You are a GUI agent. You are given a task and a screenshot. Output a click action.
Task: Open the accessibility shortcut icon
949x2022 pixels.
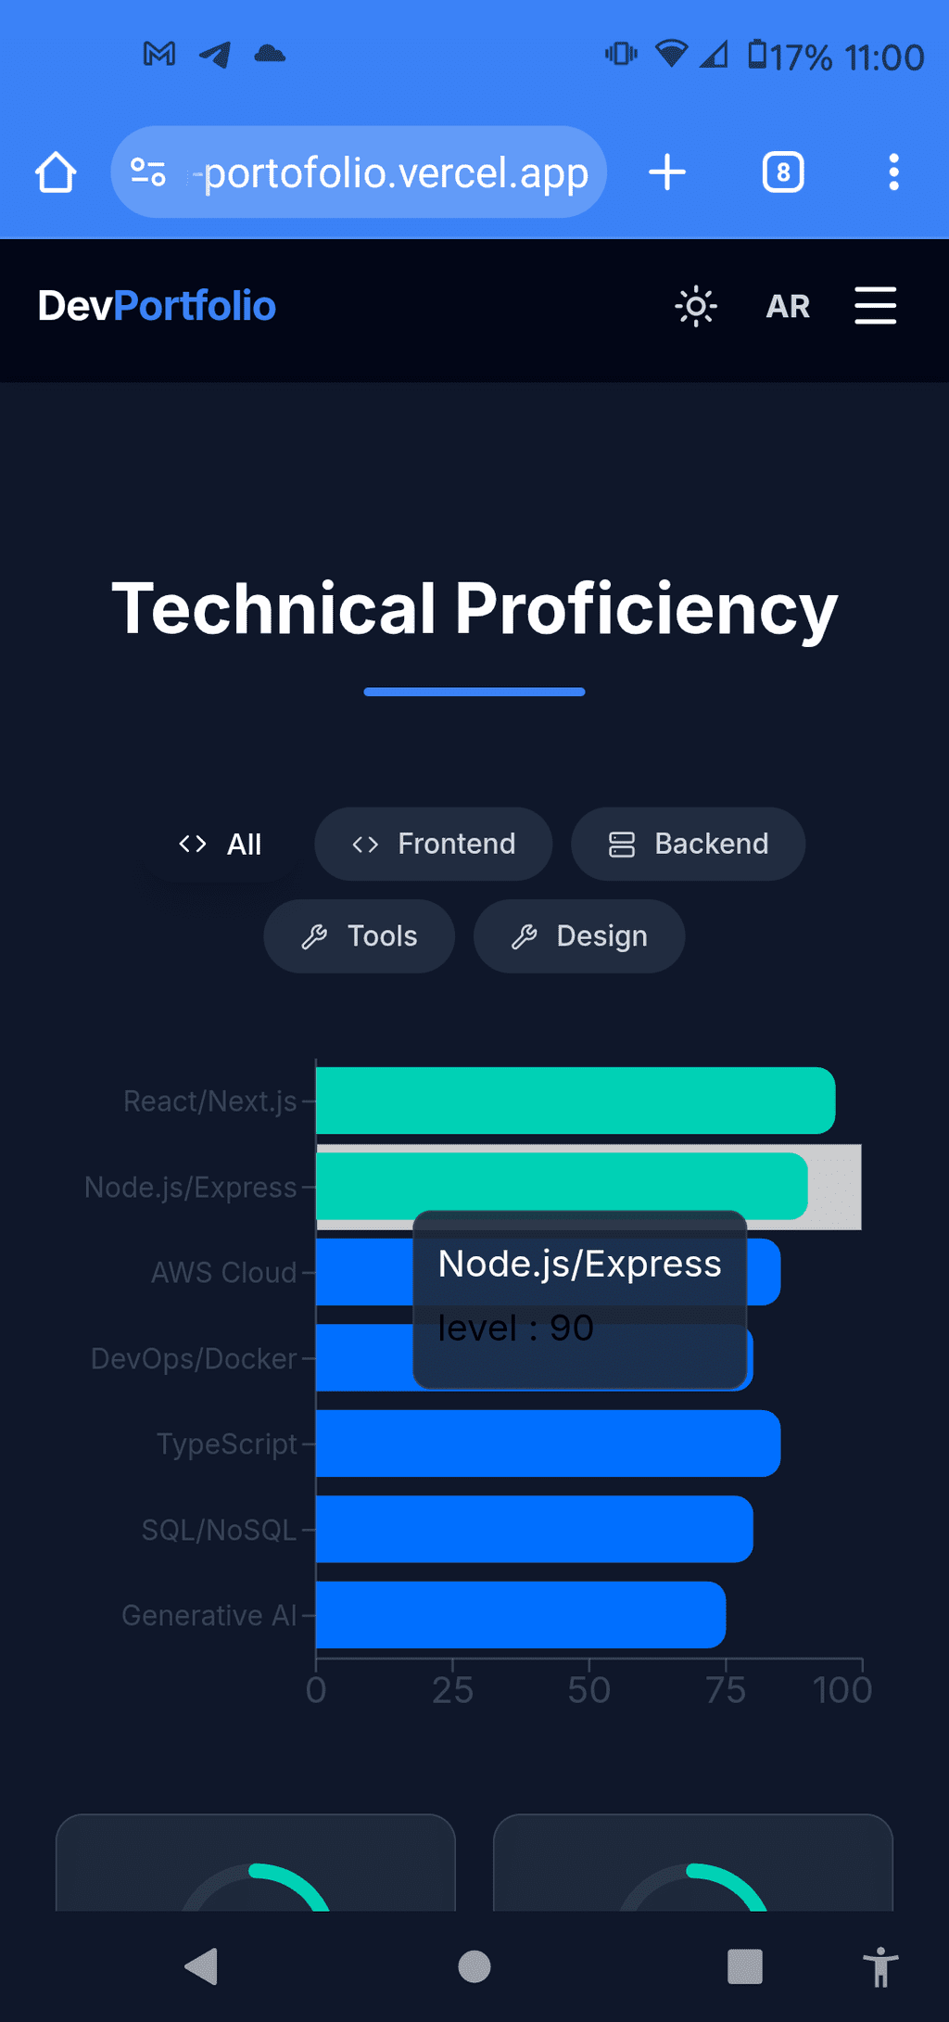coord(880,1966)
